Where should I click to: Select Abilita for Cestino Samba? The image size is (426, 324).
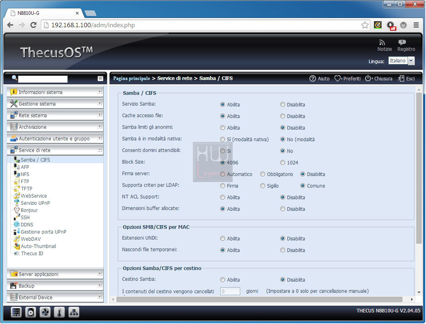[x=223, y=280]
